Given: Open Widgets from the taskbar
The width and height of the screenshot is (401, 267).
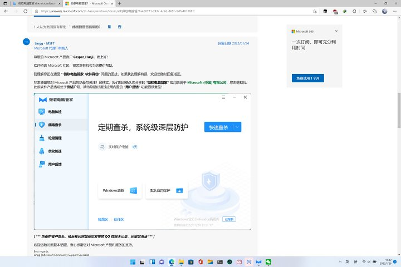Looking at the screenshot, I should click(152, 262).
